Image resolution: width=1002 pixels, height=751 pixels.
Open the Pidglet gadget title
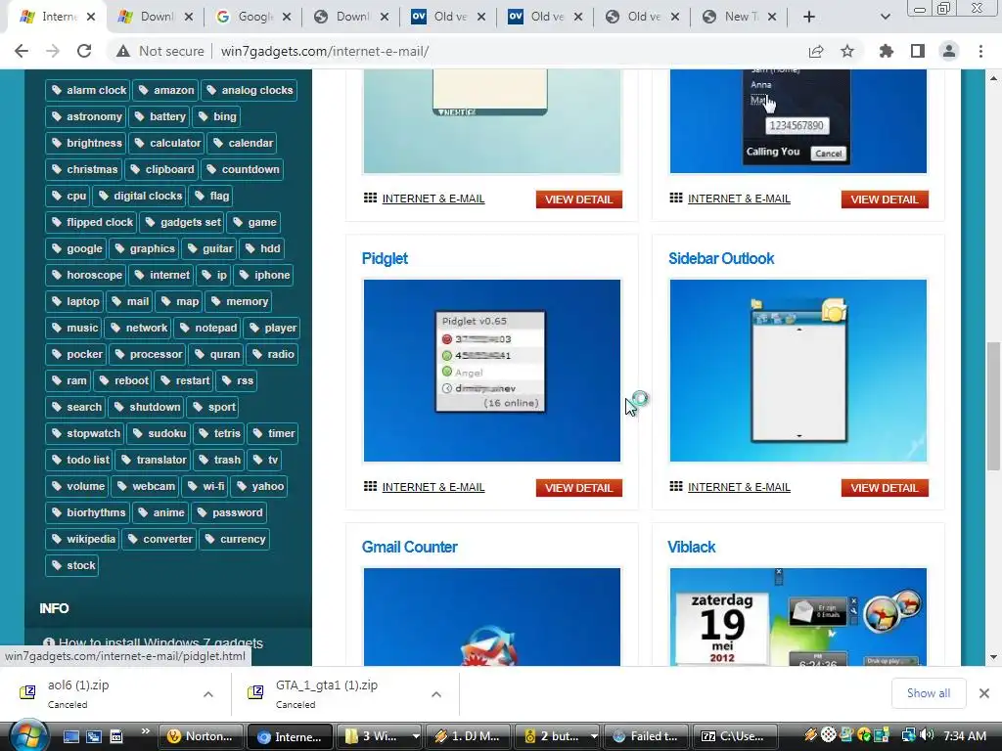point(385,258)
